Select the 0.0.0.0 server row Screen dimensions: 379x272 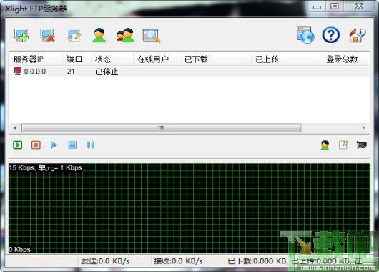(x=189, y=72)
